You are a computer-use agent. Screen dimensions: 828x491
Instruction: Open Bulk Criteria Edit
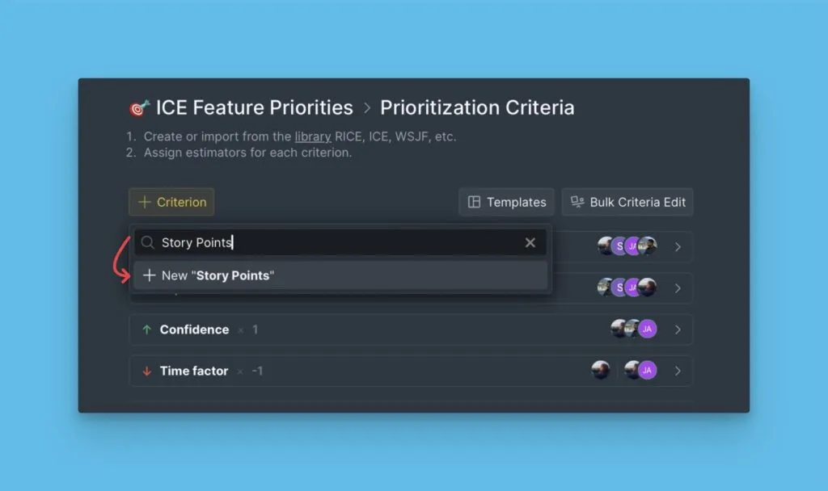coord(627,202)
